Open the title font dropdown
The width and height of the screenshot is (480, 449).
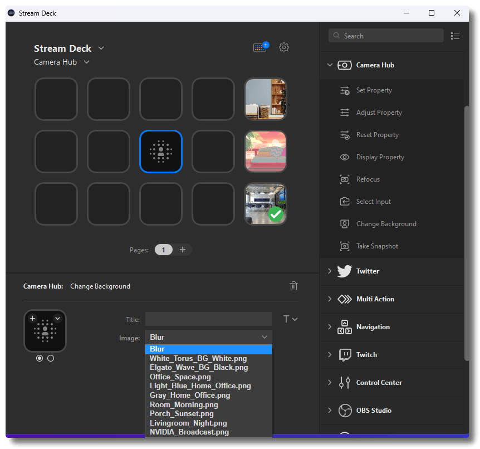click(289, 319)
